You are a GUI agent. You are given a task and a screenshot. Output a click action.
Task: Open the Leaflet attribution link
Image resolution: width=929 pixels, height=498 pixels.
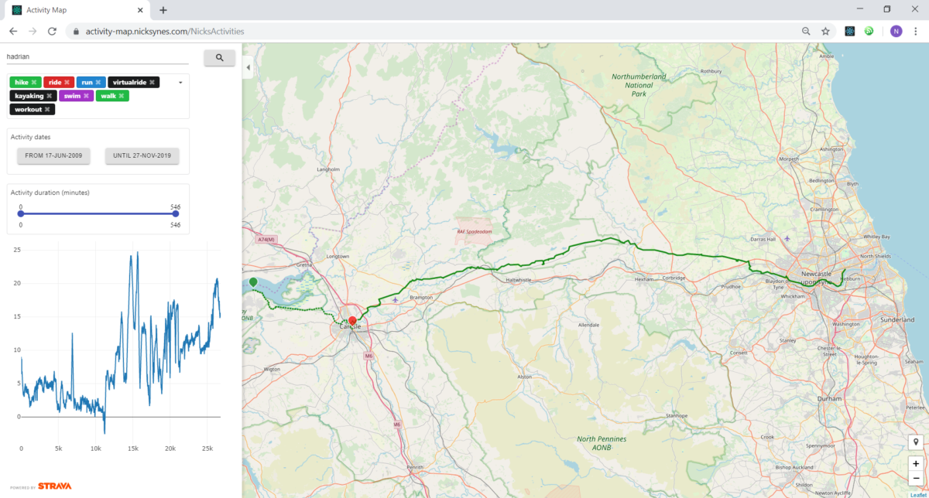pyautogui.click(x=918, y=494)
